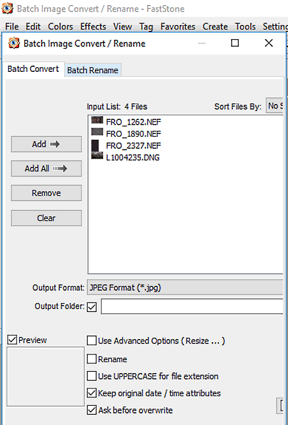Click the Clear button
Viewport: 288px width, 425px height.
coord(46,218)
